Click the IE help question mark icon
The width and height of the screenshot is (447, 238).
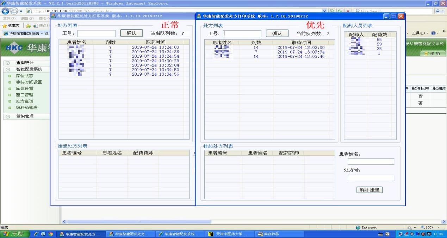pos(433,33)
